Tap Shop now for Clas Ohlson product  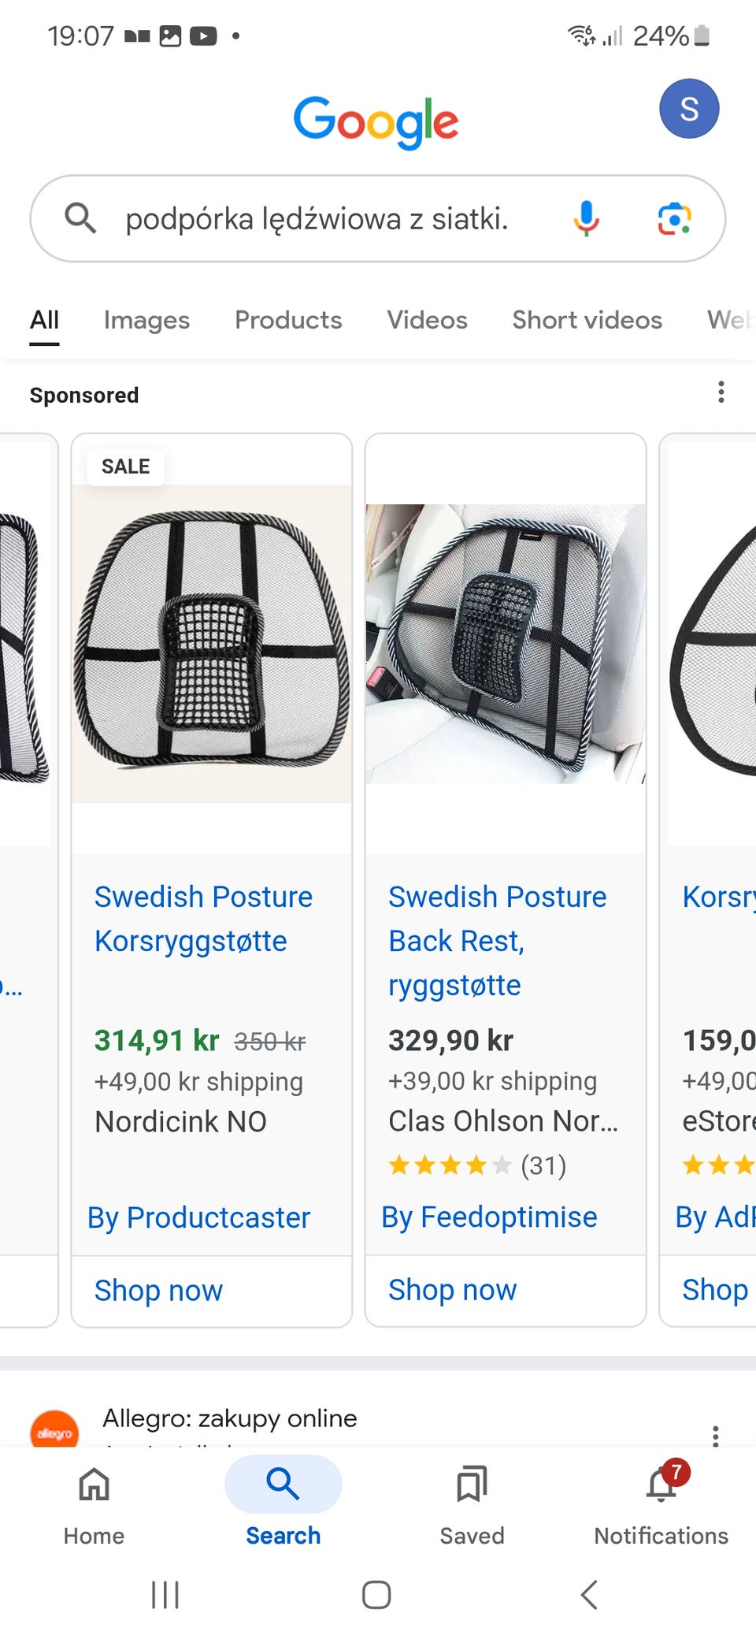tap(452, 1290)
